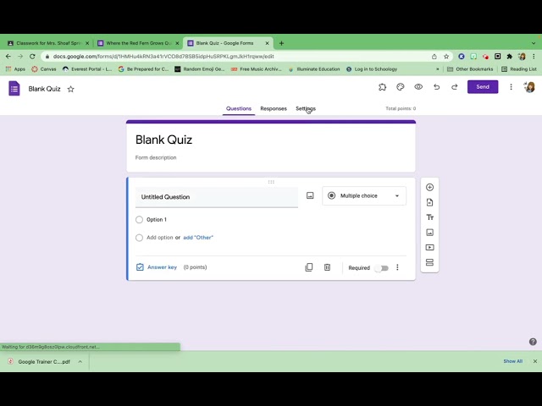Open the Reading List
The width and height of the screenshot is (542, 406).
[519, 69]
